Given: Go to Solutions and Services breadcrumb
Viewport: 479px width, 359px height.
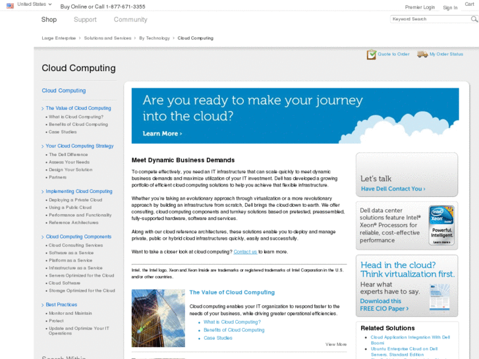Looking at the screenshot, I should 107,38.
